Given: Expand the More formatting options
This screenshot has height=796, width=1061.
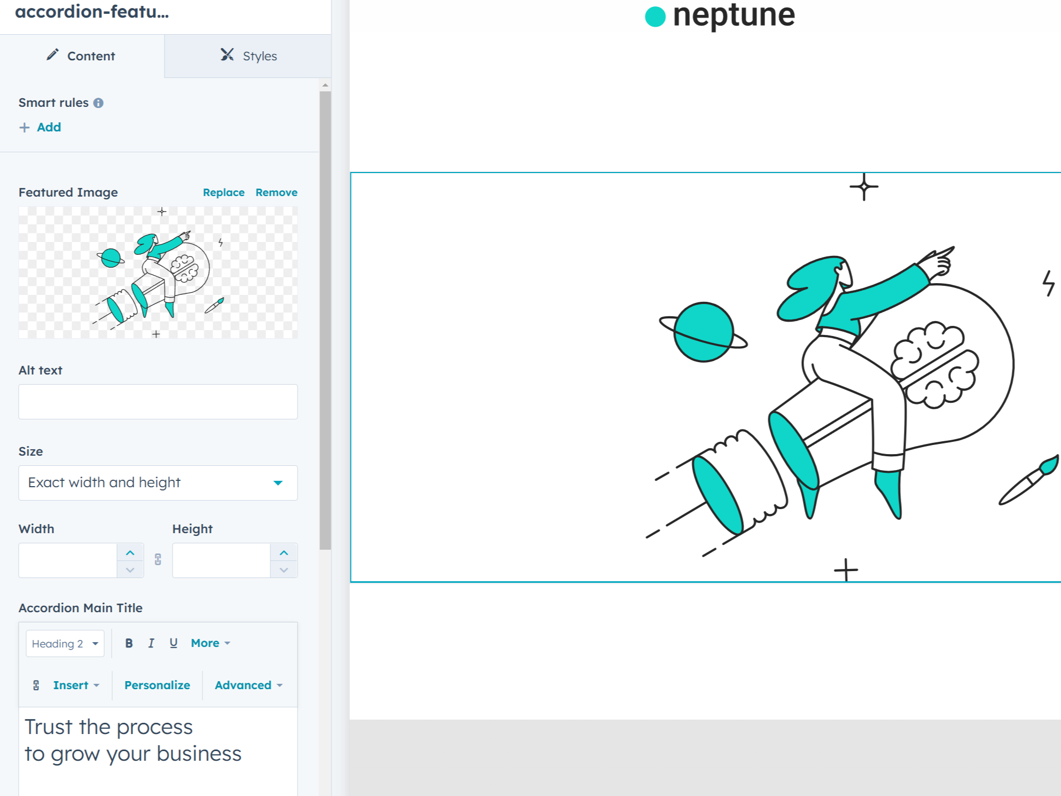Looking at the screenshot, I should tap(210, 643).
